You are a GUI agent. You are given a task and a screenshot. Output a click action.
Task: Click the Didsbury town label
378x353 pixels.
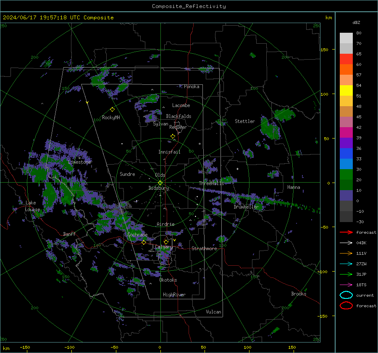159,188
